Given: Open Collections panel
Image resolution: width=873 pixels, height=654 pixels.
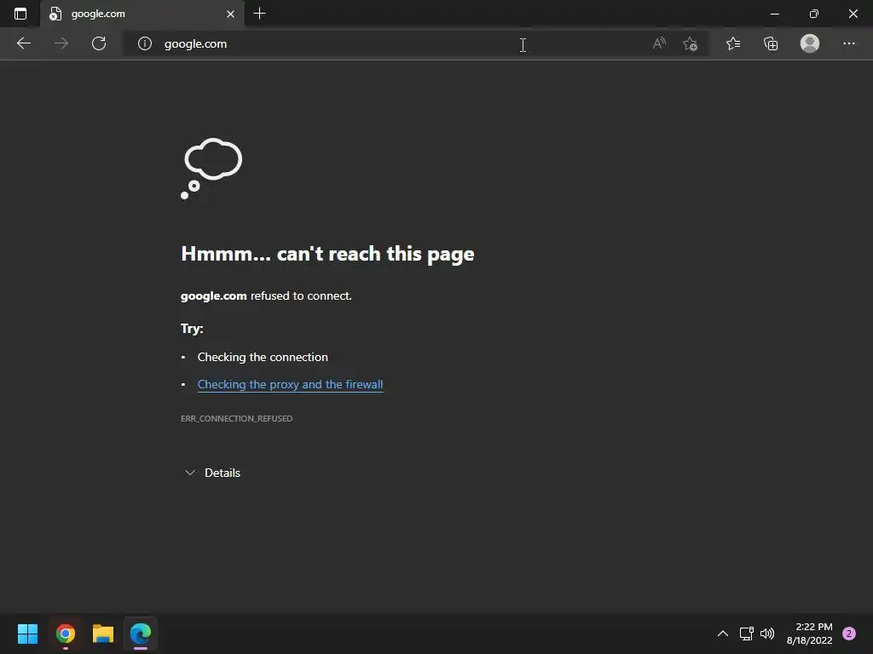Looking at the screenshot, I should point(771,43).
